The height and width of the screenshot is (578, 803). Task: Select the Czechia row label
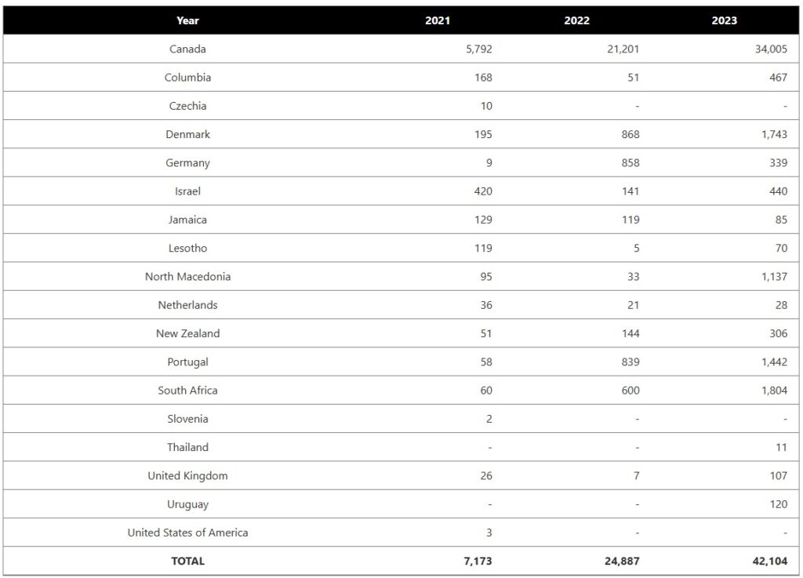(x=187, y=106)
